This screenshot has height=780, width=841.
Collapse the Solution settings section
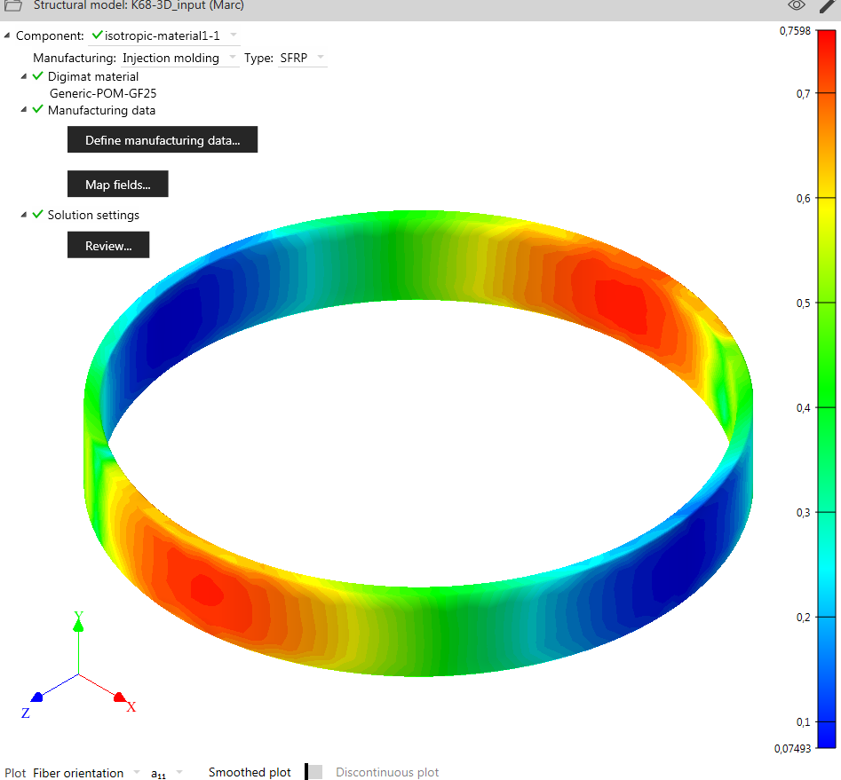tap(24, 215)
